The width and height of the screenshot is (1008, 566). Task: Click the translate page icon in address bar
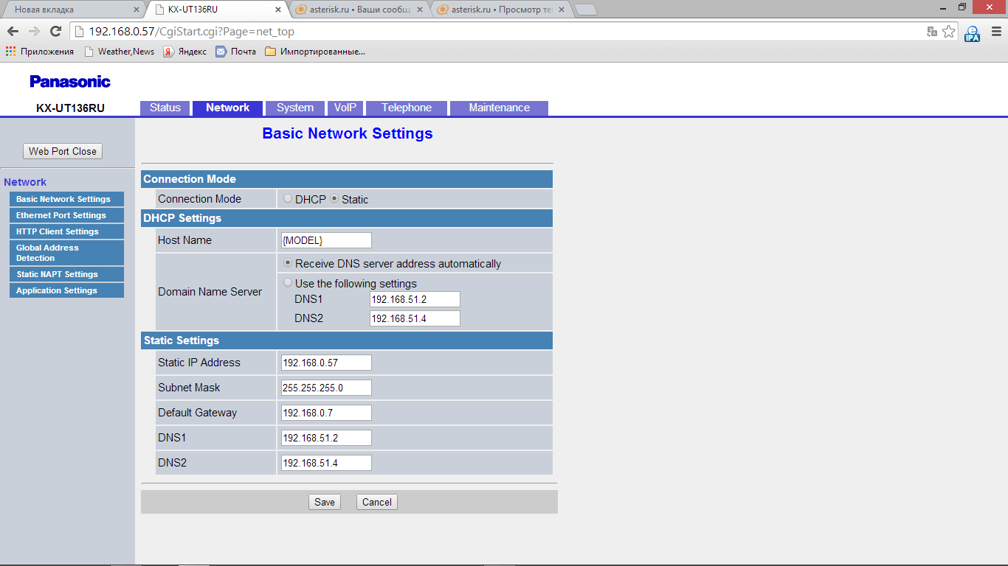pyautogui.click(x=932, y=32)
